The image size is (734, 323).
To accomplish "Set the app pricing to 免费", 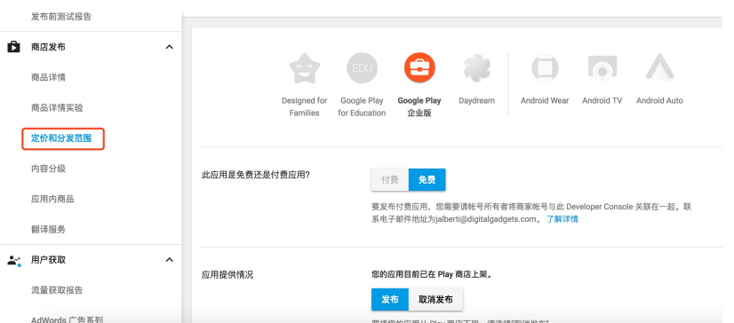I will click(427, 180).
